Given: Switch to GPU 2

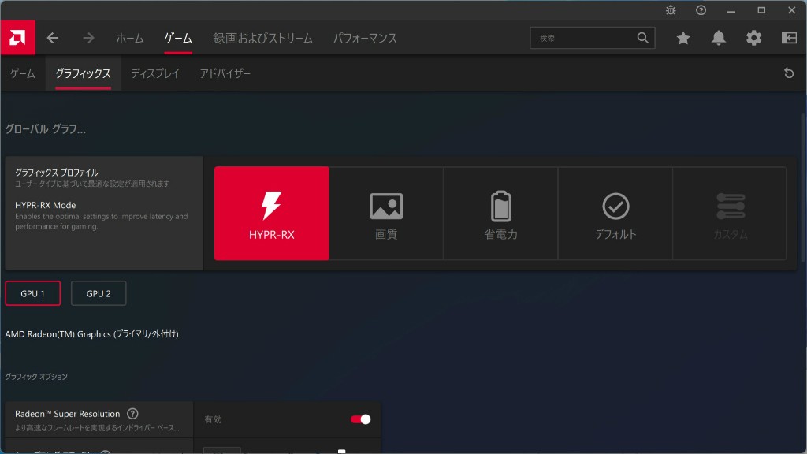Looking at the screenshot, I should tap(99, 293).
